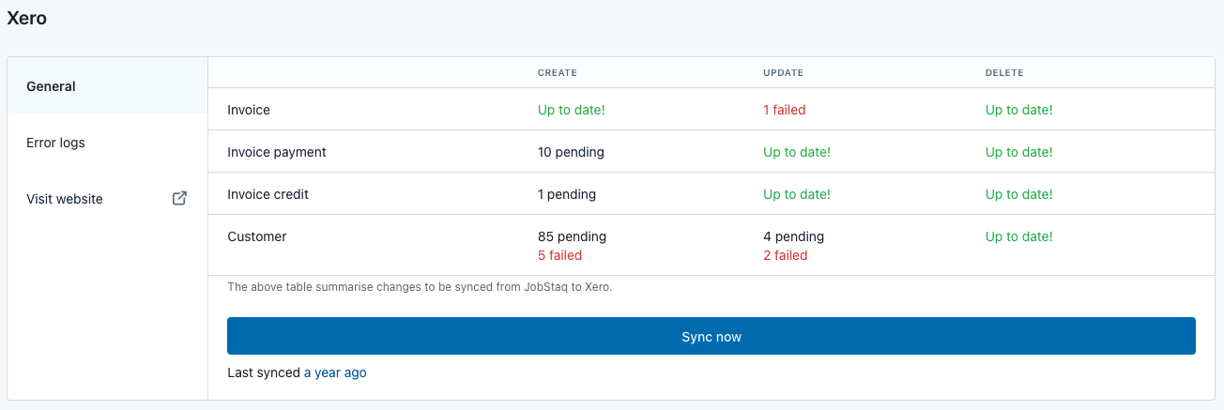Click '2 failed' under Customer update
1224x410 pixels.
(786, 255)
